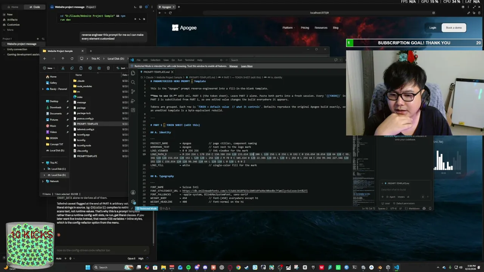
Task: Click the Copy icon in File Explorer
Action: tap(72, 68)
